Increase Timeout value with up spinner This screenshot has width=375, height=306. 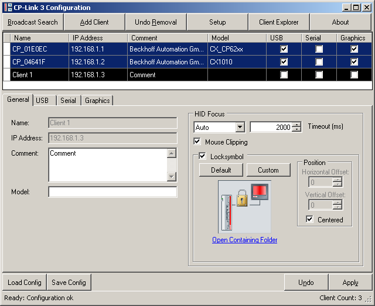click(296, 125)
